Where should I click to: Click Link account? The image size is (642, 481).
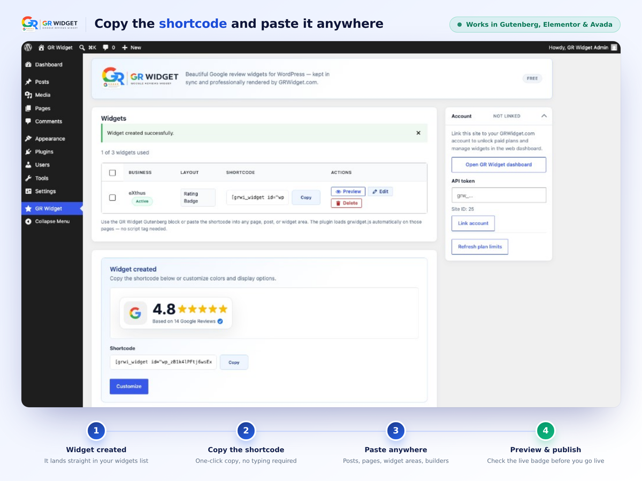[x=473, y=223]
